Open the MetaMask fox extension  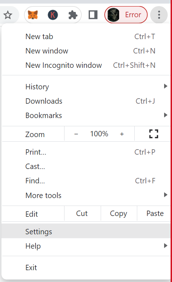tap(33, 15)
